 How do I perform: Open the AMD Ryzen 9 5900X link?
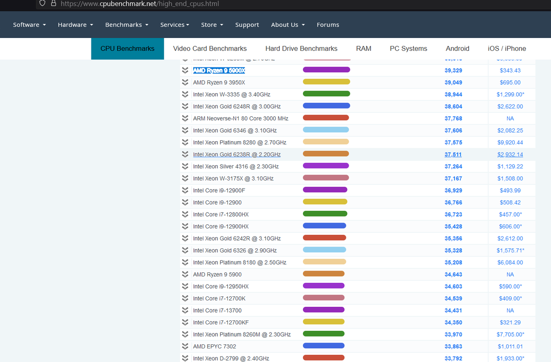(x=219, y=71)
